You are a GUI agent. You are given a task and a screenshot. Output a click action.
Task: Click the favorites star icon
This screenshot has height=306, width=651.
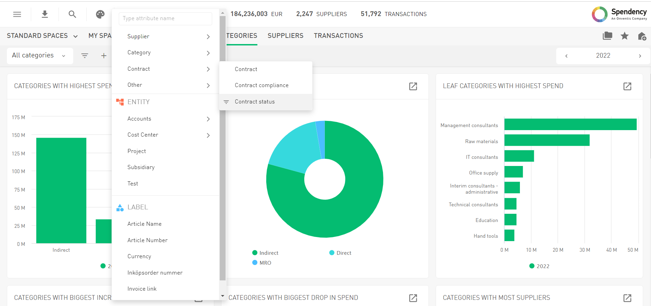[x=625, y=36]
